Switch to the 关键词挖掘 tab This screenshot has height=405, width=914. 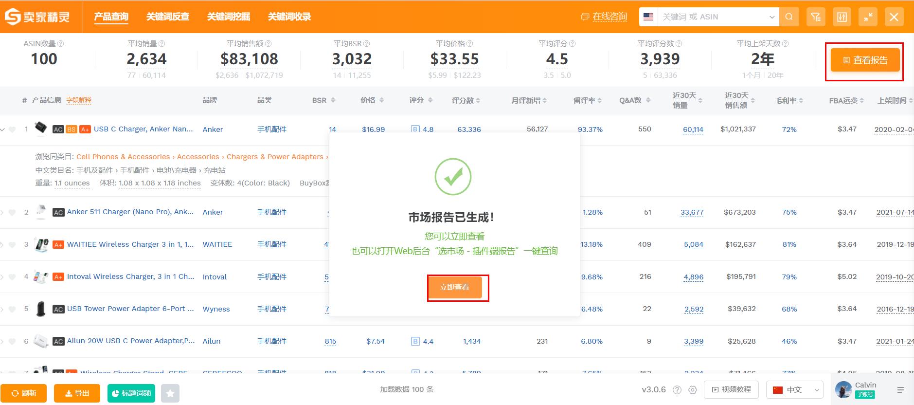229,17
